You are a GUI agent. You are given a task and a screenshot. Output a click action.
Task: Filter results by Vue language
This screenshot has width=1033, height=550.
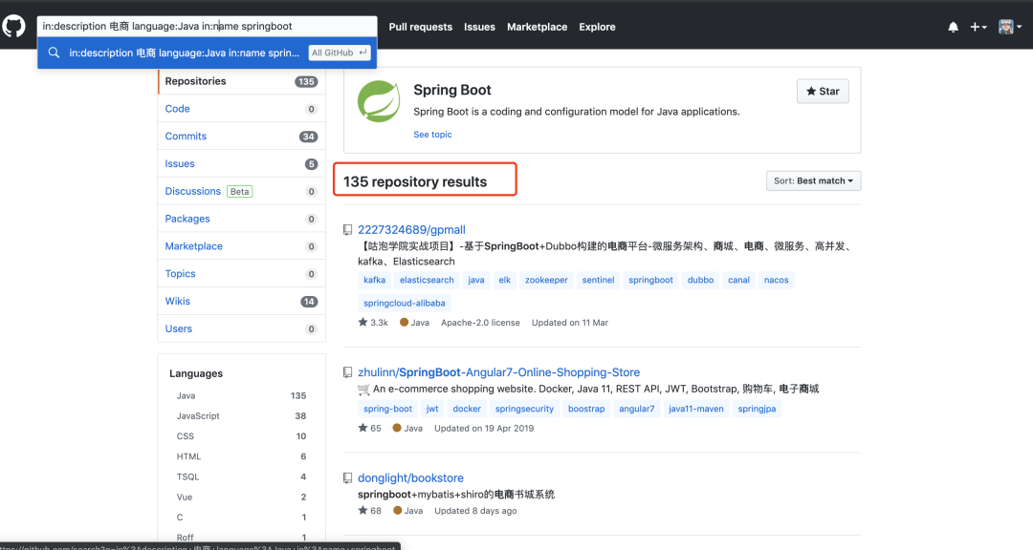pos(241,497)
